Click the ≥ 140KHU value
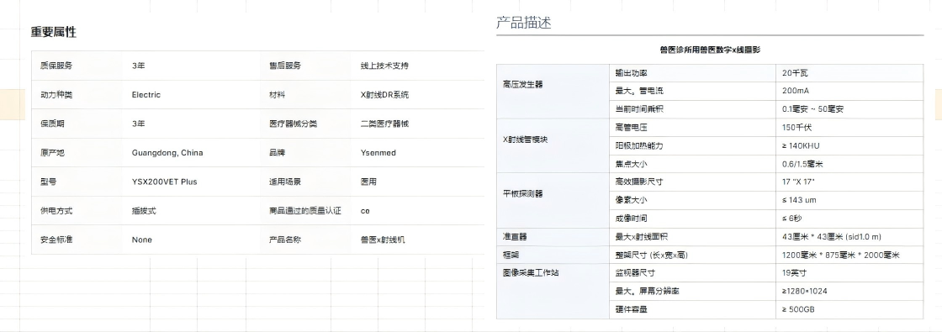The height and width of the screenshot is (332, 942). click(801, 145)
